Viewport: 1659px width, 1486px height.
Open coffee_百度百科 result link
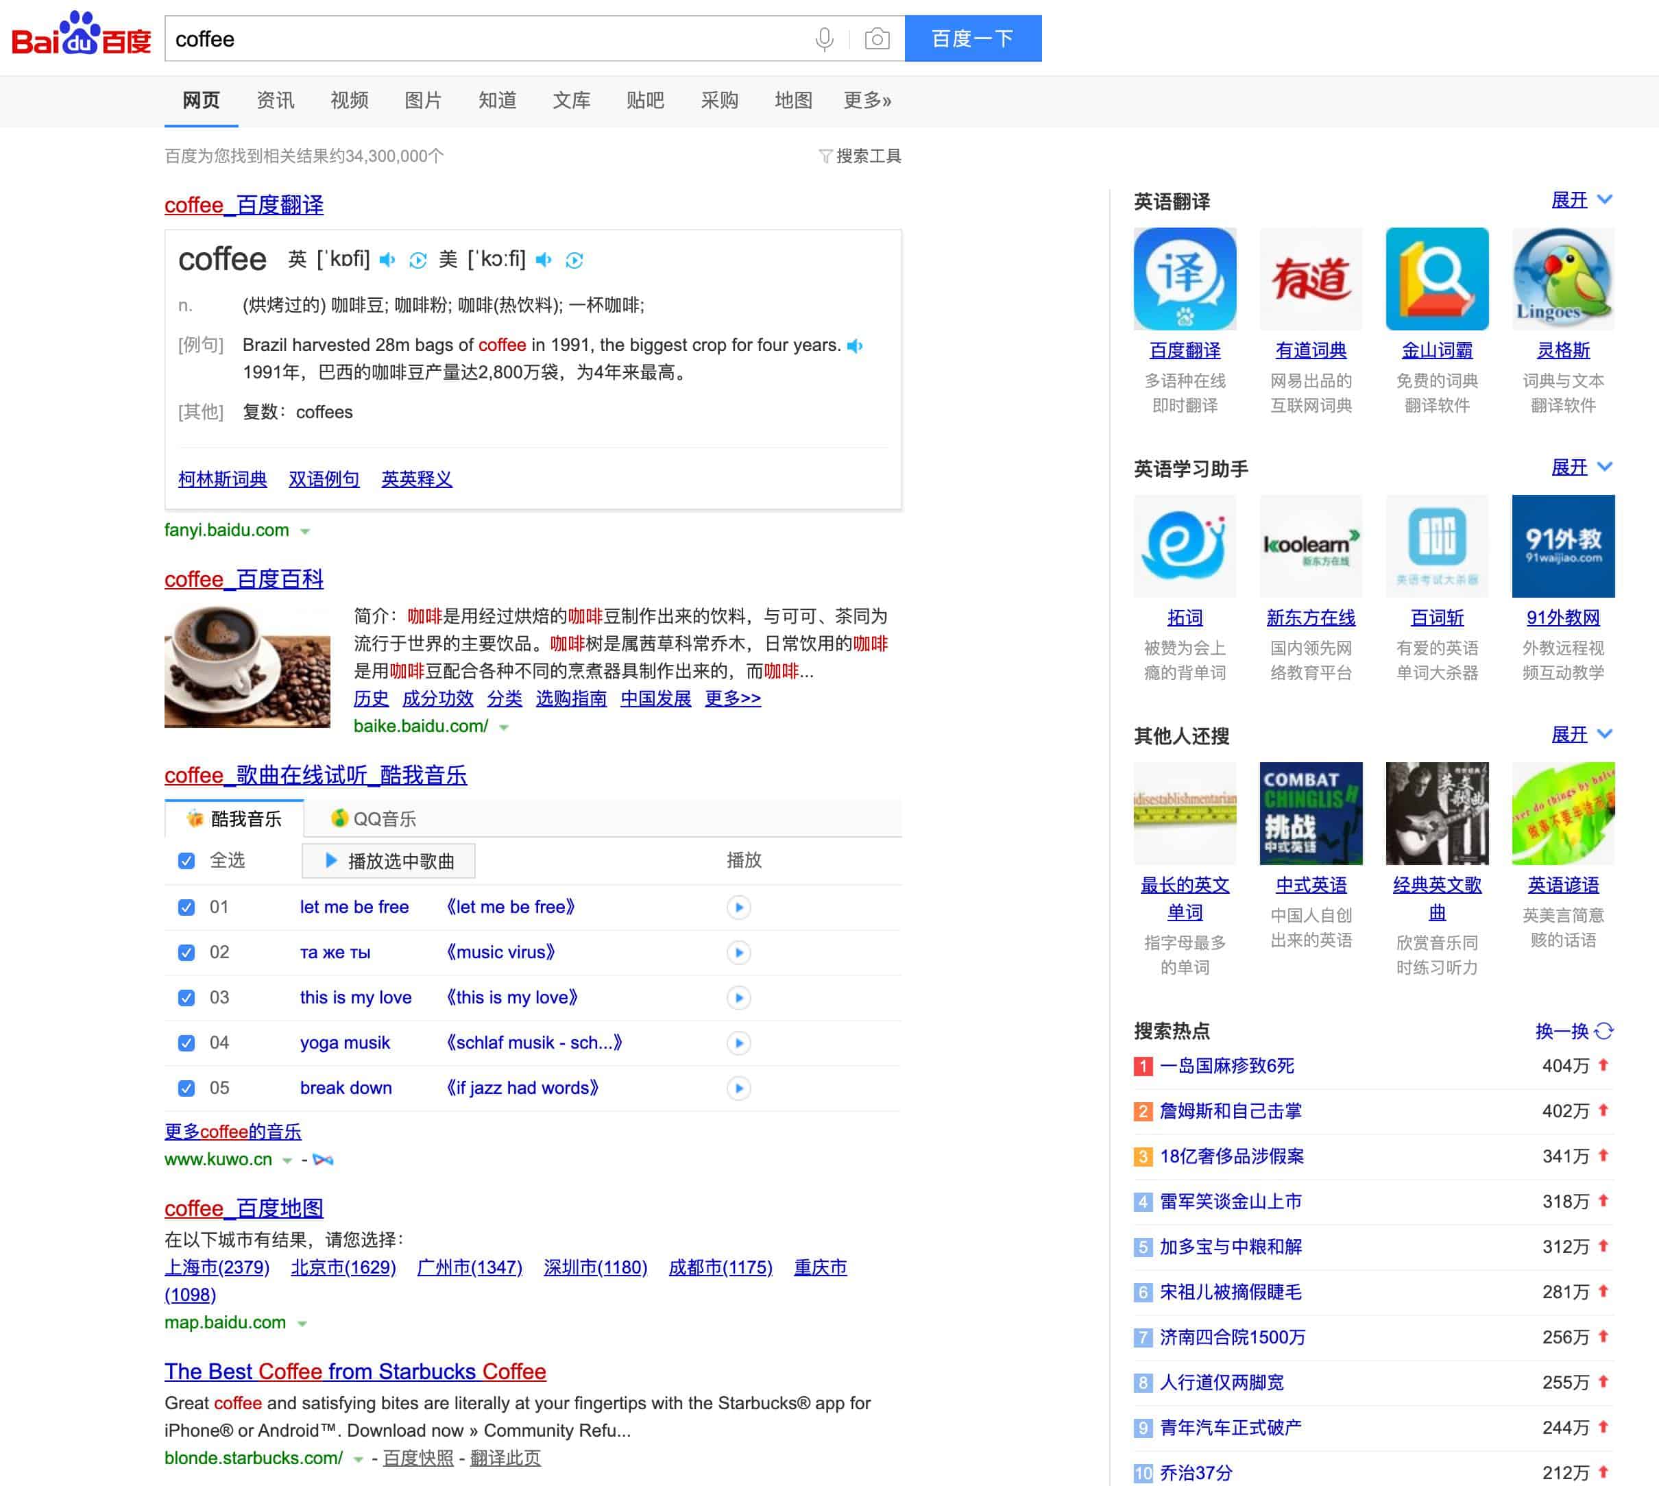243,579
